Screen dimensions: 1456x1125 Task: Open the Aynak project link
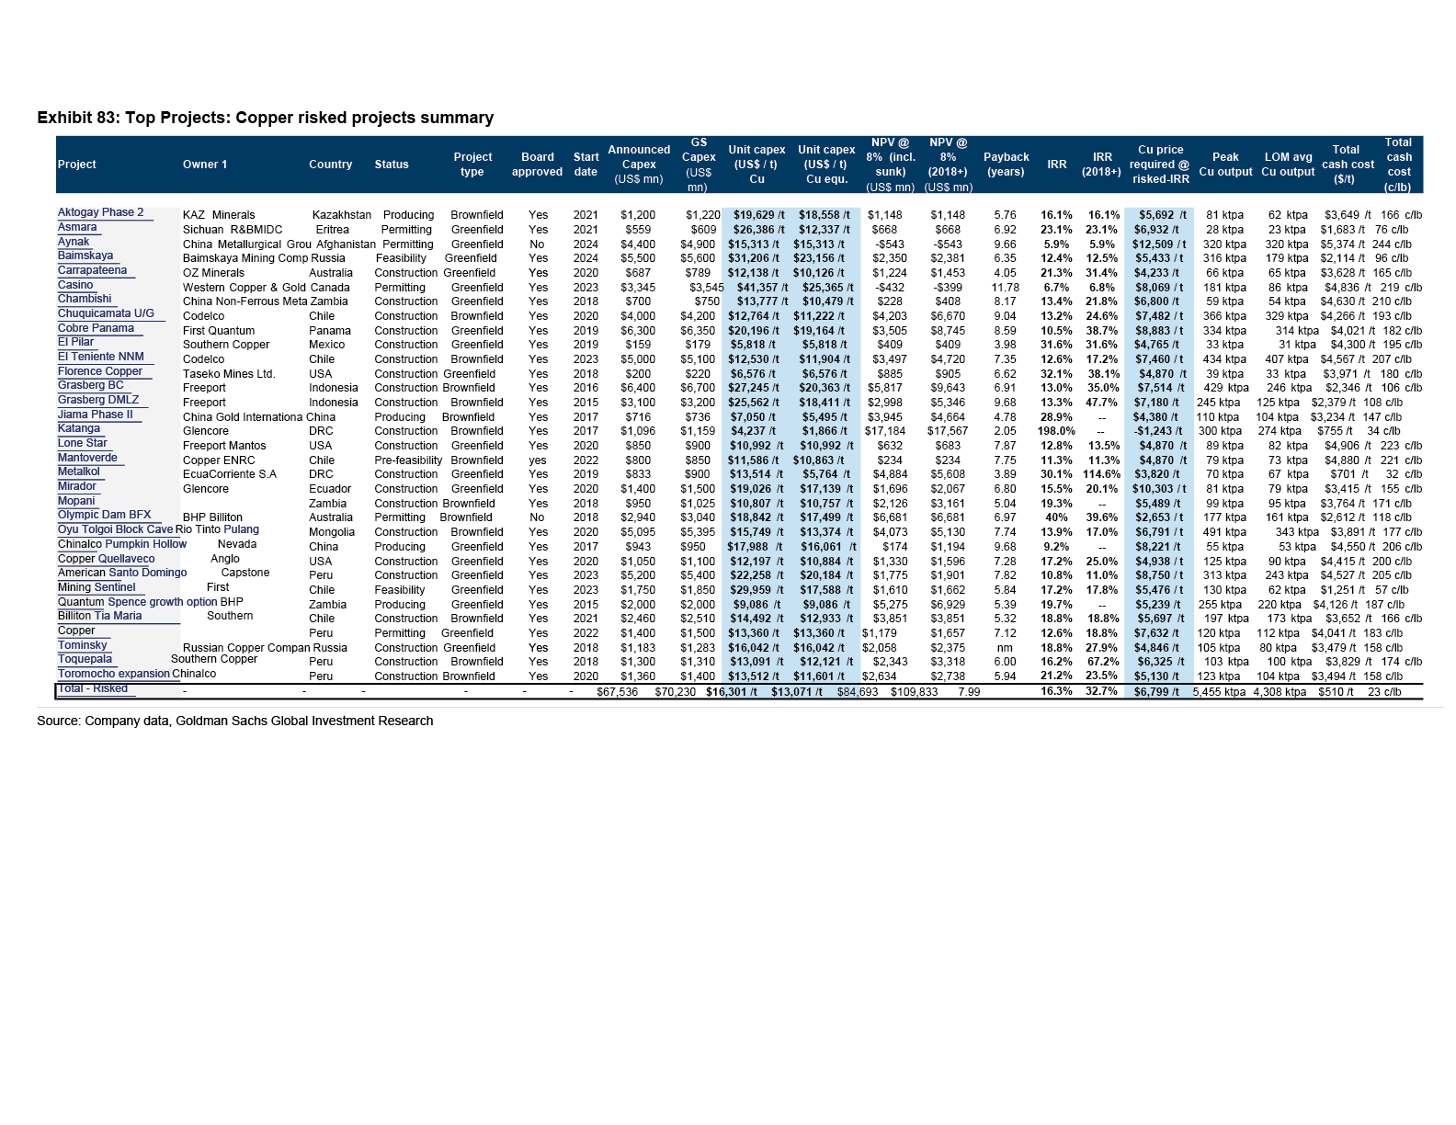pos(74,242)
